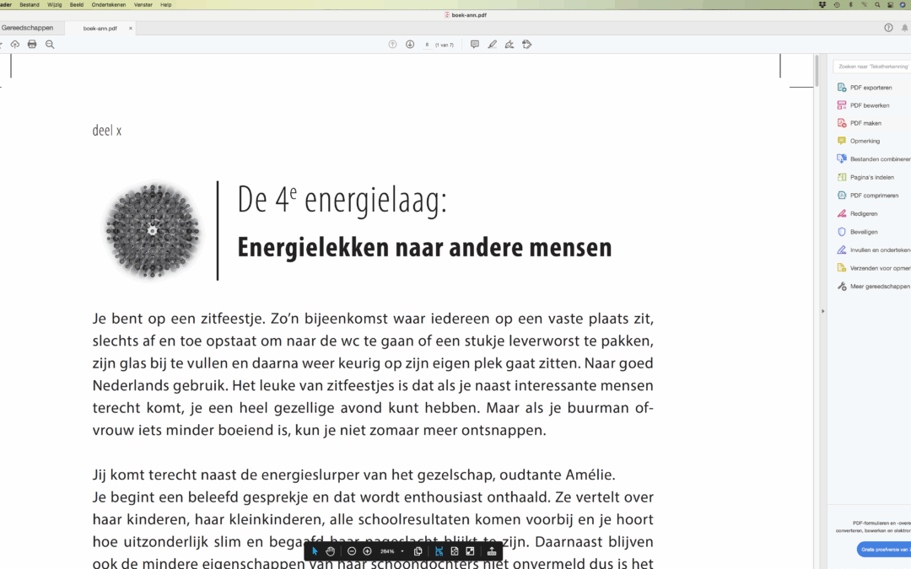Go to previous page with up arrow

[x=393, y=44]
